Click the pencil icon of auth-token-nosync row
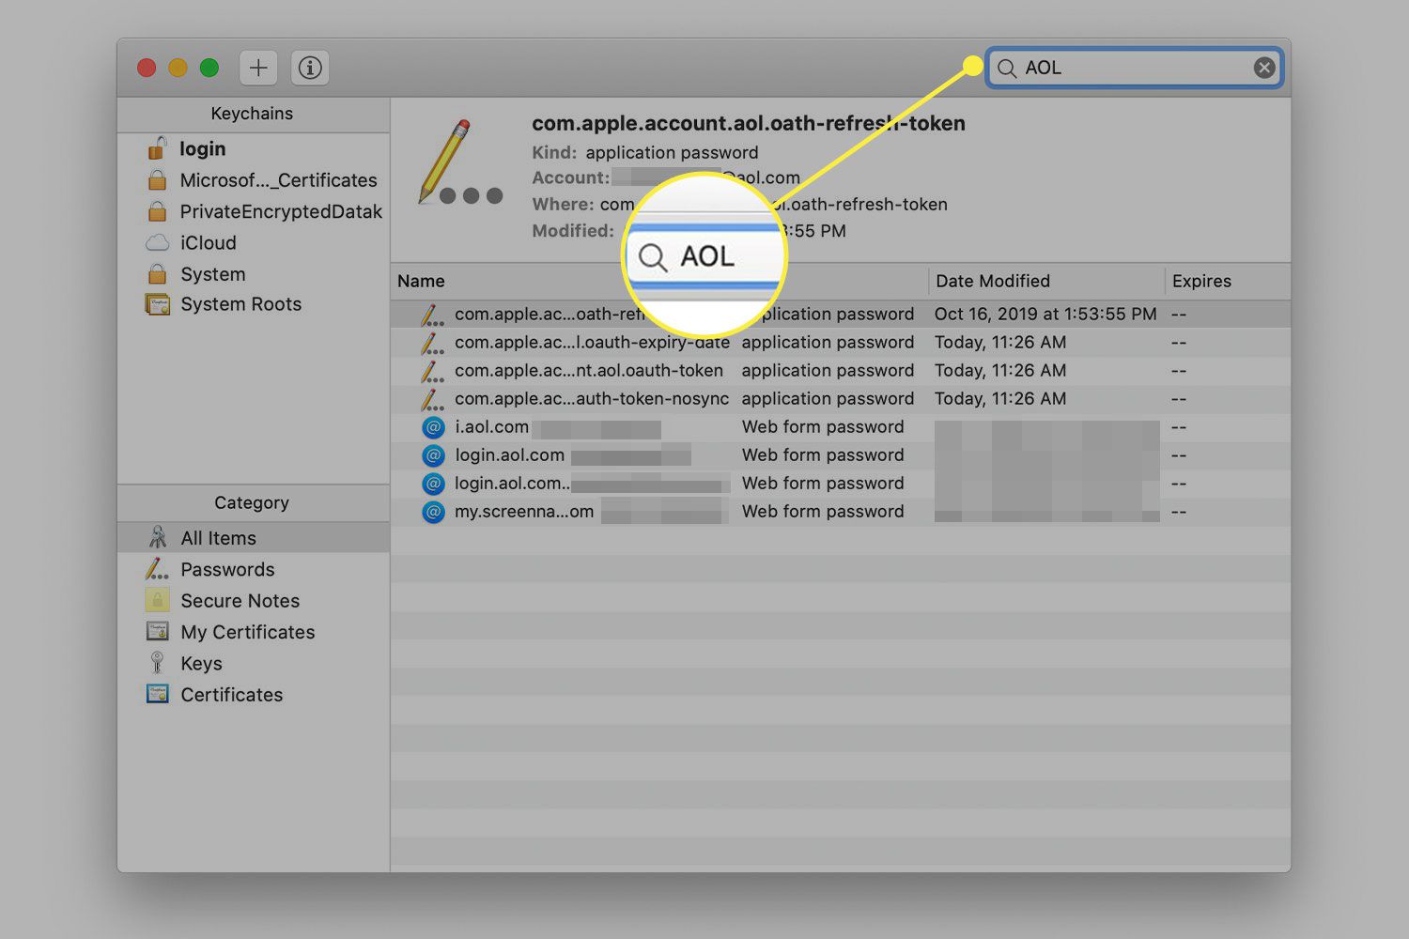 point(432,399)
